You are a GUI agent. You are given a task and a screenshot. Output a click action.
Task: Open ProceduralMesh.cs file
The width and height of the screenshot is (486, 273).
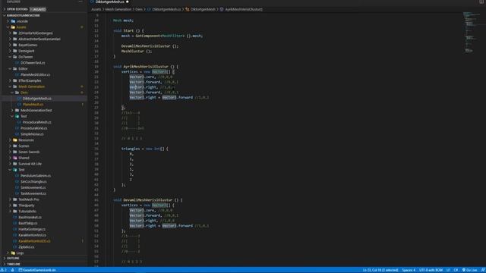point(36,122)
